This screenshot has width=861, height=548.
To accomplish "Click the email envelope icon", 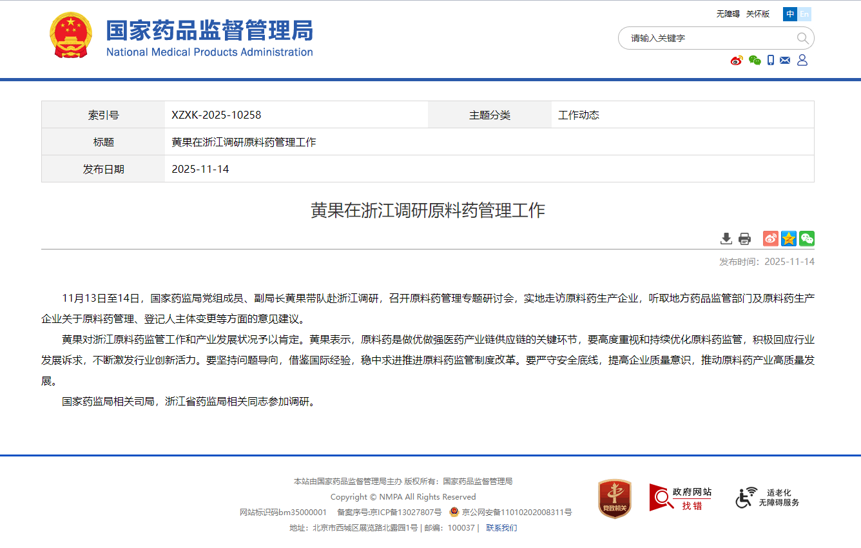I will pos(785,61).
